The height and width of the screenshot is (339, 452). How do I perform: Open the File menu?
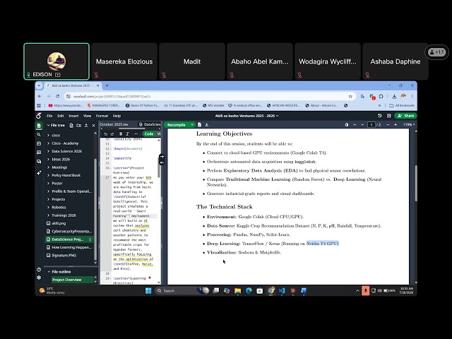pos(49,116)
